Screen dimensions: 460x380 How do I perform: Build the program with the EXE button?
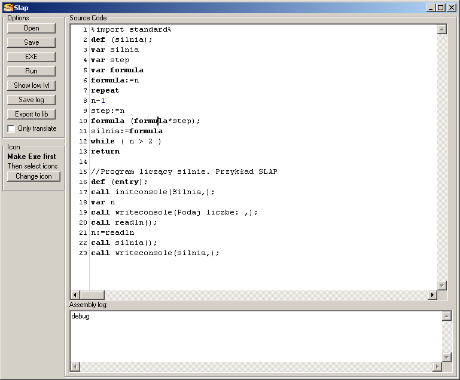[32, 57]
